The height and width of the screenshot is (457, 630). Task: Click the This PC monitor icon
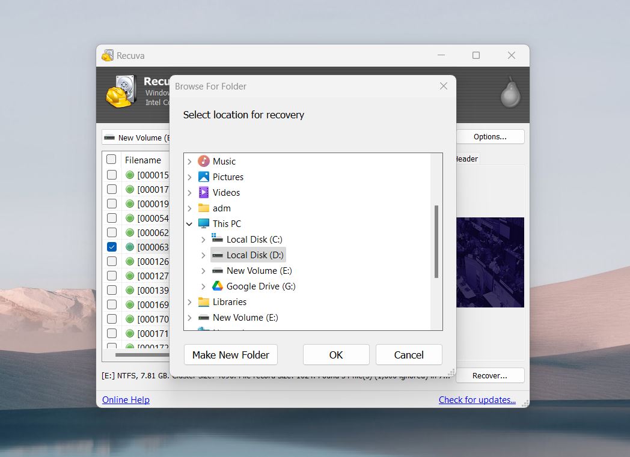pyautogui.click(x=204, y=223)
